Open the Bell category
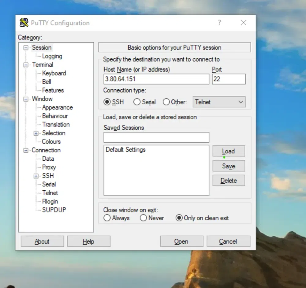 click(47, 82)
